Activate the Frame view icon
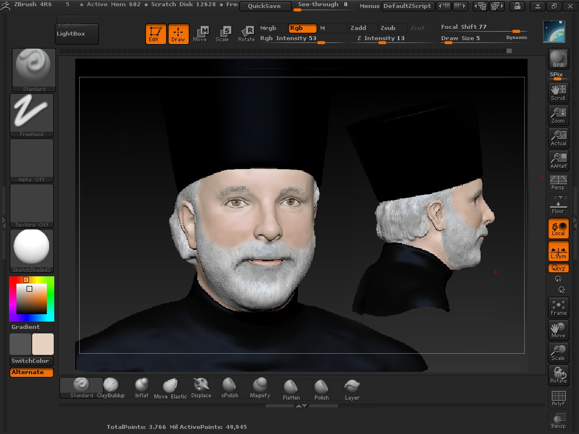 [x=558, y=308]
